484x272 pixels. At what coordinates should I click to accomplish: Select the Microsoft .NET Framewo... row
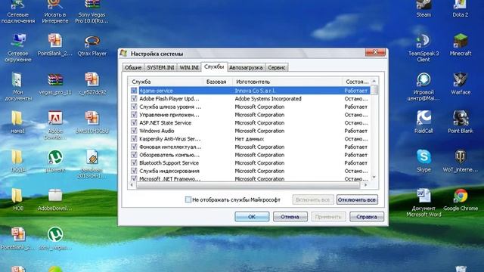click(250, 178)
